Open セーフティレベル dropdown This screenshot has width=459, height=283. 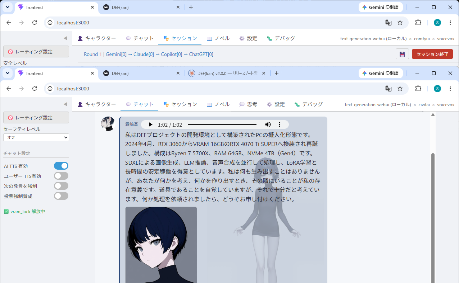pyautogui.click(x=36, y=137)
